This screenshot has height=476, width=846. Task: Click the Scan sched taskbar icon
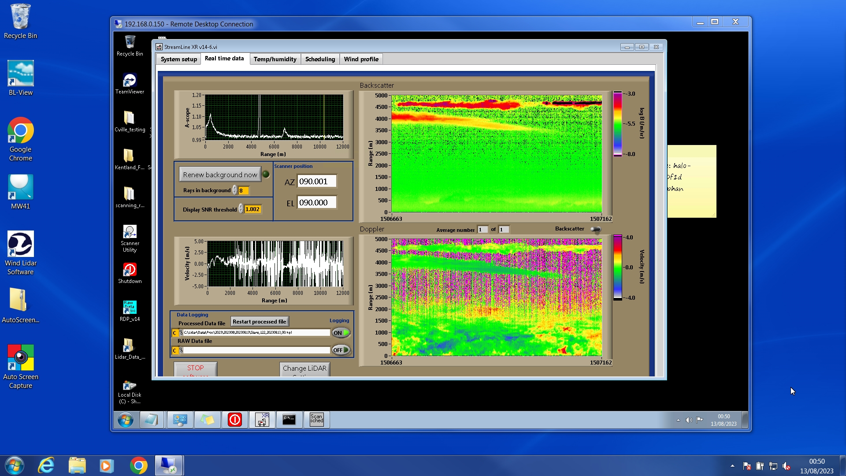(316, 420)
